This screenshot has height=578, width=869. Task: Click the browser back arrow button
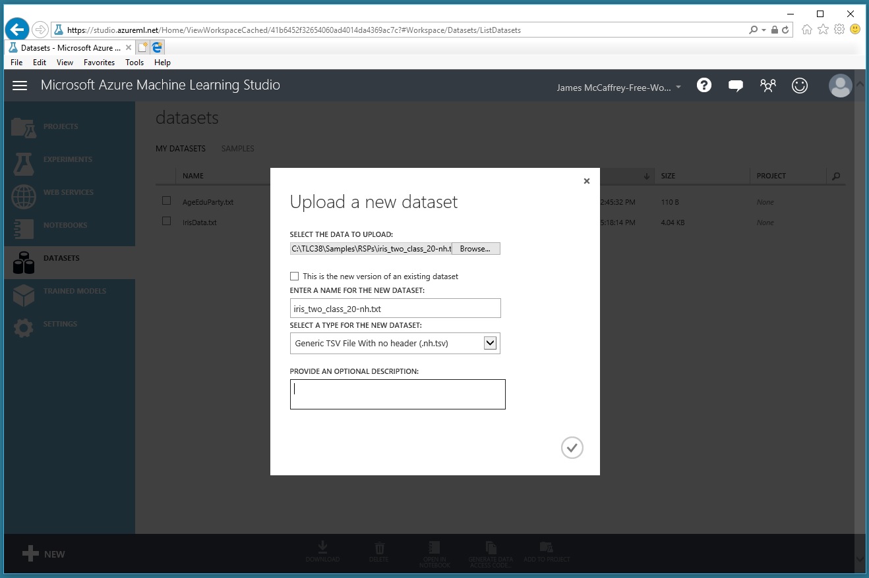16,30
